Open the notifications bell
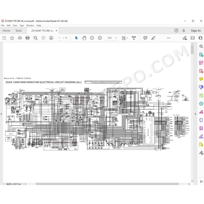The image size is (204, 204). pyautogui.click(x=184, y=31)
